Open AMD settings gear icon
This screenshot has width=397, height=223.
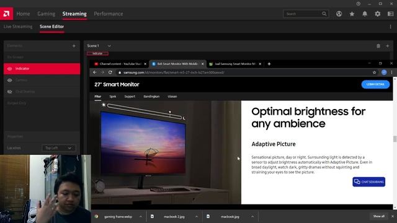tap(378, 14)
